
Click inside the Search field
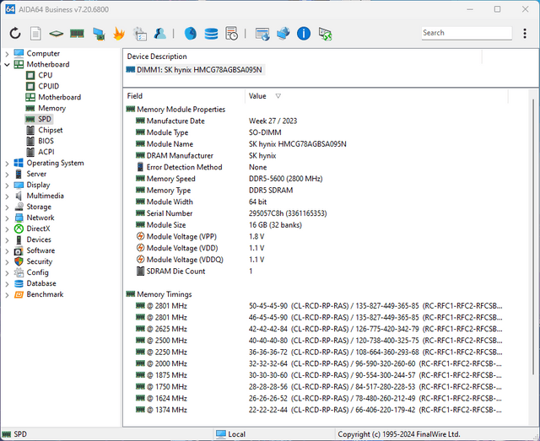click(467, 33)
